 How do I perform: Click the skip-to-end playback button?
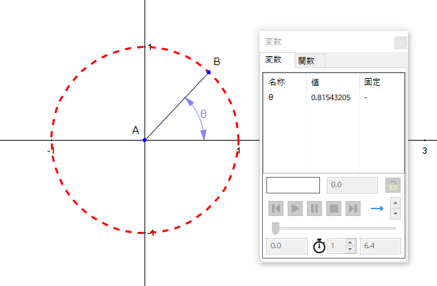pos(353,208)
